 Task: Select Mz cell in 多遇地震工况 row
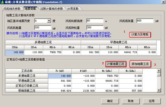coord(131,76)
